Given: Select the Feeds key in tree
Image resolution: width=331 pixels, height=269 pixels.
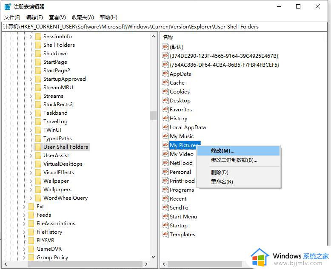Looking at the screenshot, I should pos(44,215).
